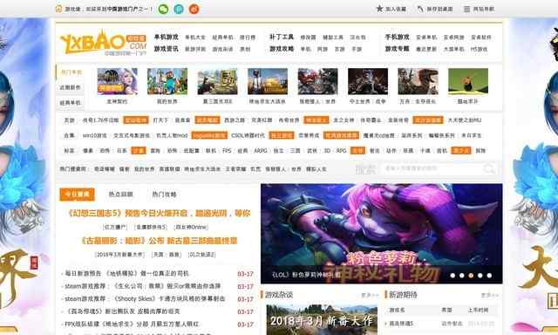
Task: Open the FPX战队组建 绝地求生 news link
Action: [x=132, y=325]
